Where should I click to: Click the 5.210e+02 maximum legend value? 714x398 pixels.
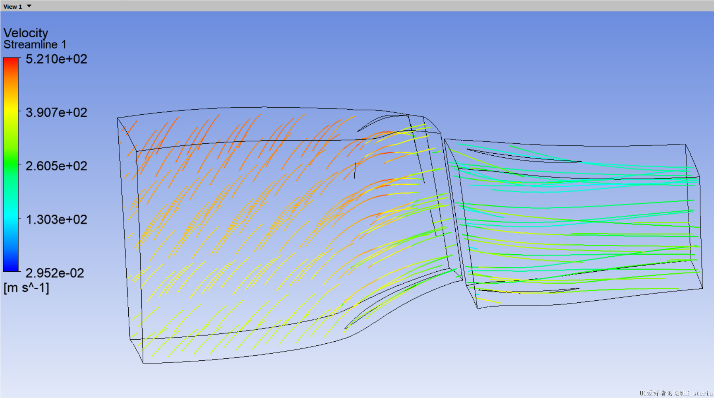coord(57,59)
